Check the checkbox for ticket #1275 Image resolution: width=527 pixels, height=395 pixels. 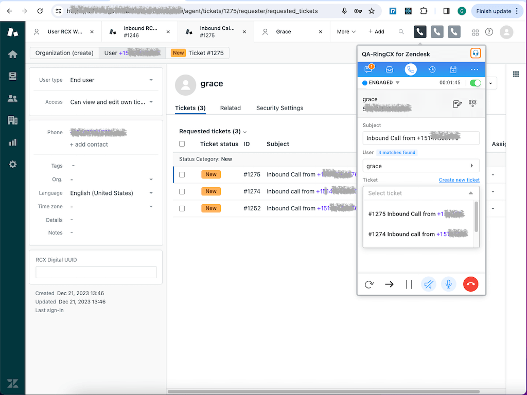pyautogui.click(x=182, y=174)
